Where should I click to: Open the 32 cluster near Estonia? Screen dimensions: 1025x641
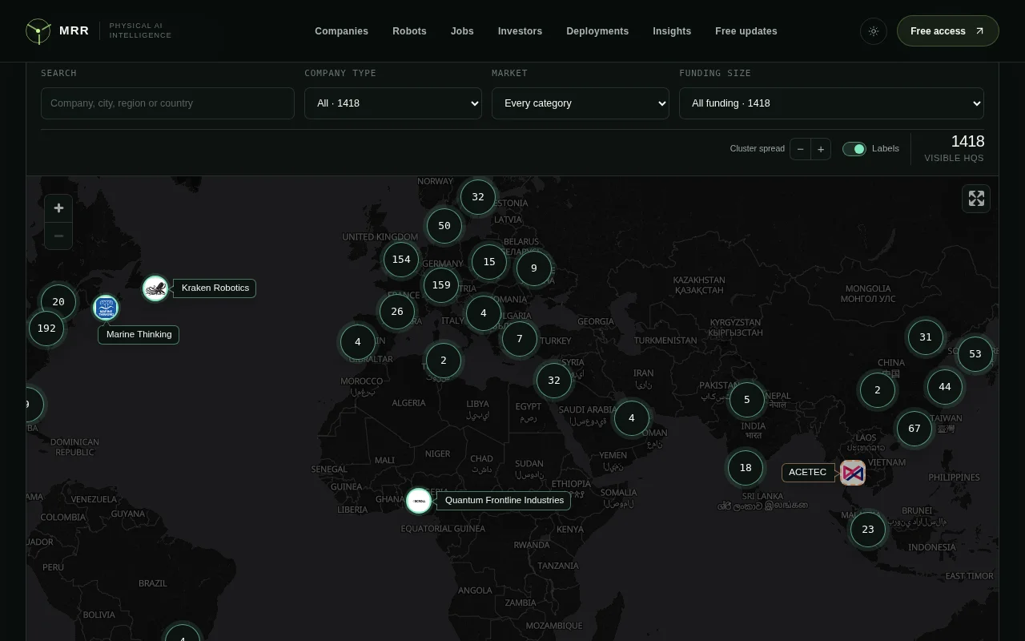pyautogui.click(x=478, y=197)
